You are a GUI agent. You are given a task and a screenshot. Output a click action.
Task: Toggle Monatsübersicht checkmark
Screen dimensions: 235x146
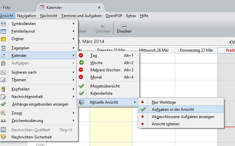[x=108, y=86]
